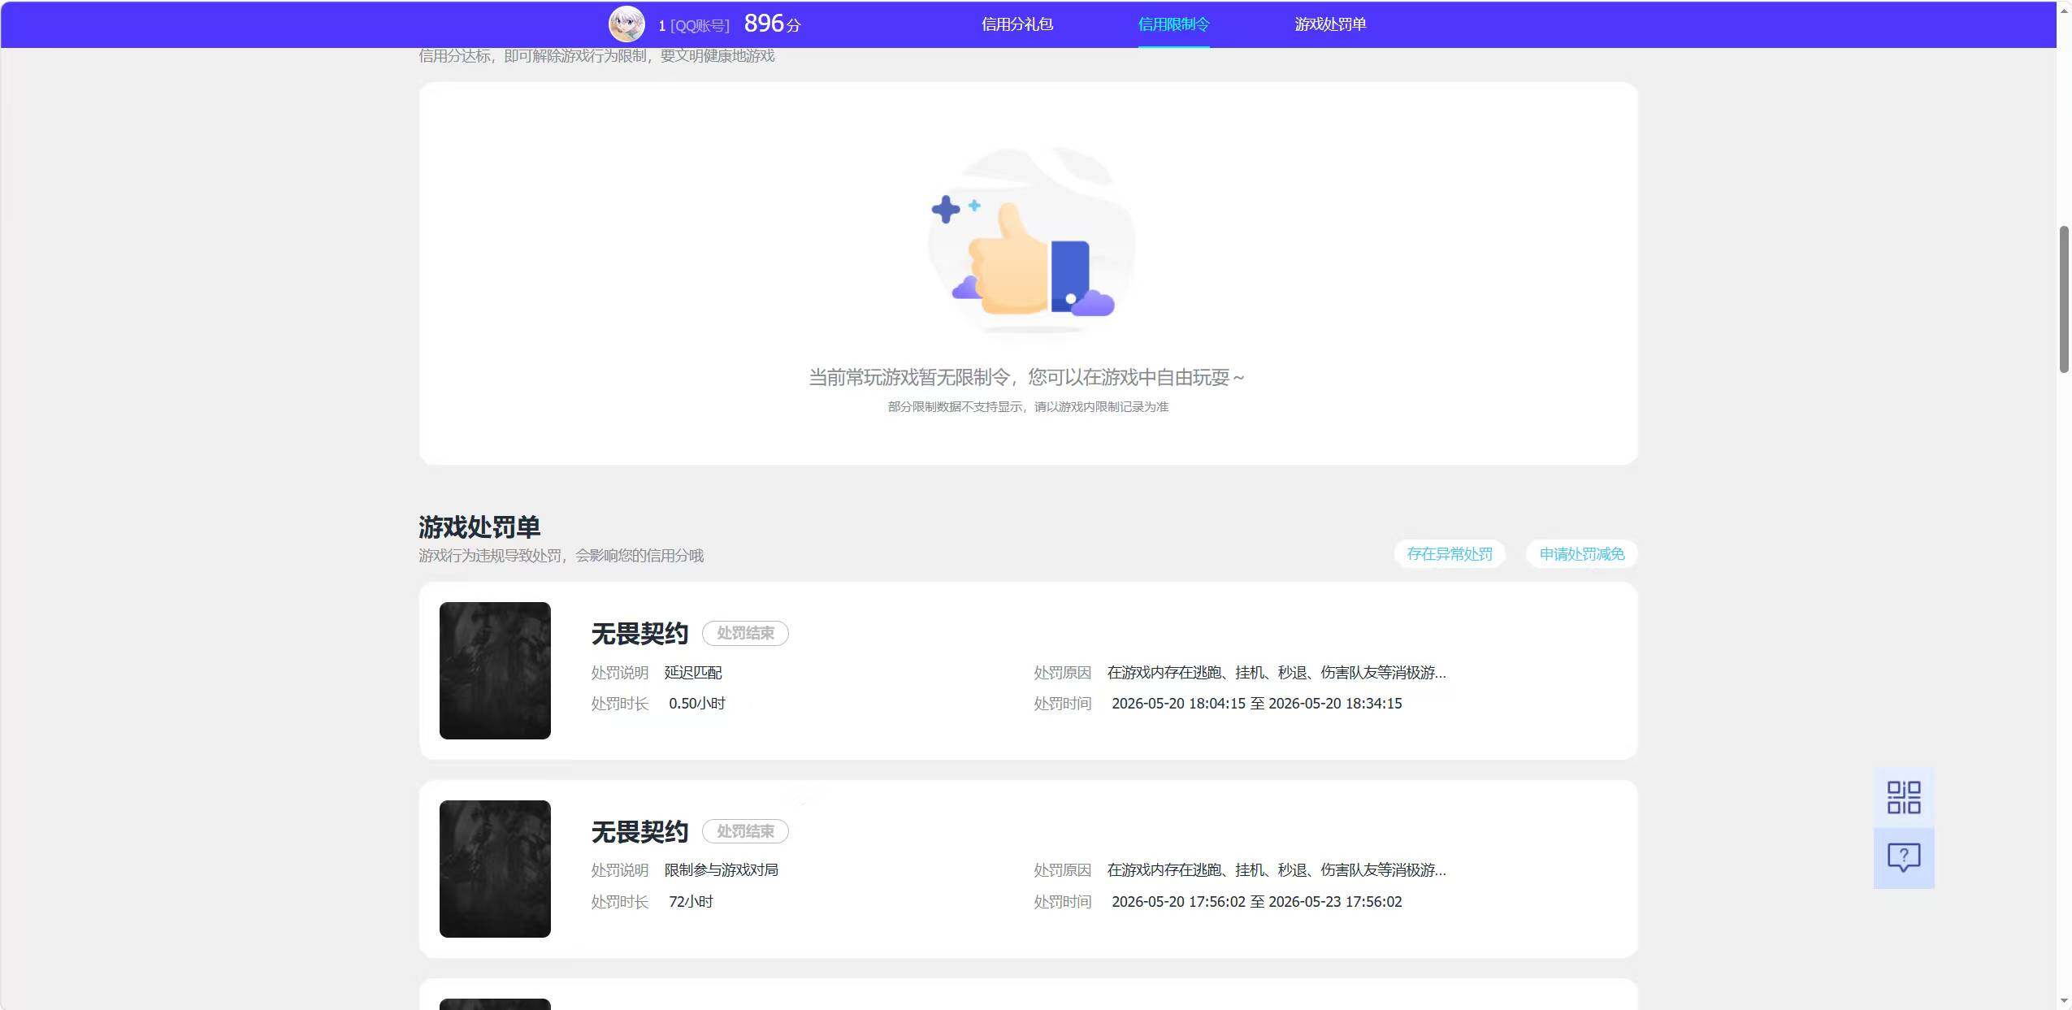Click the 1 [QQ账号] account label
The height and width of the screenshot is (1010, 2072).
694,26
